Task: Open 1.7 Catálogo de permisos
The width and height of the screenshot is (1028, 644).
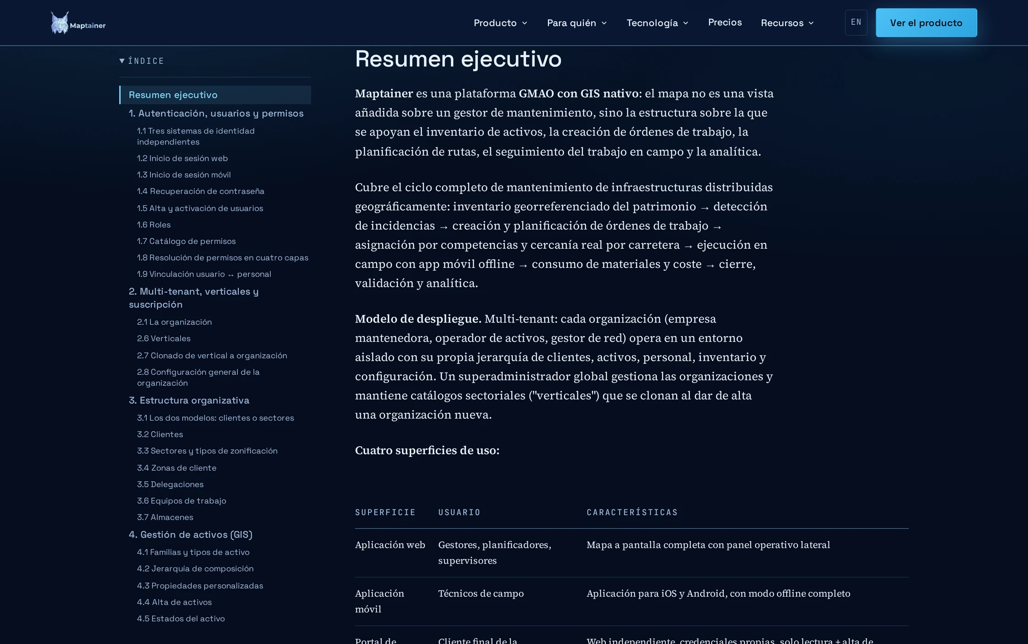Action: pos(186,241)
